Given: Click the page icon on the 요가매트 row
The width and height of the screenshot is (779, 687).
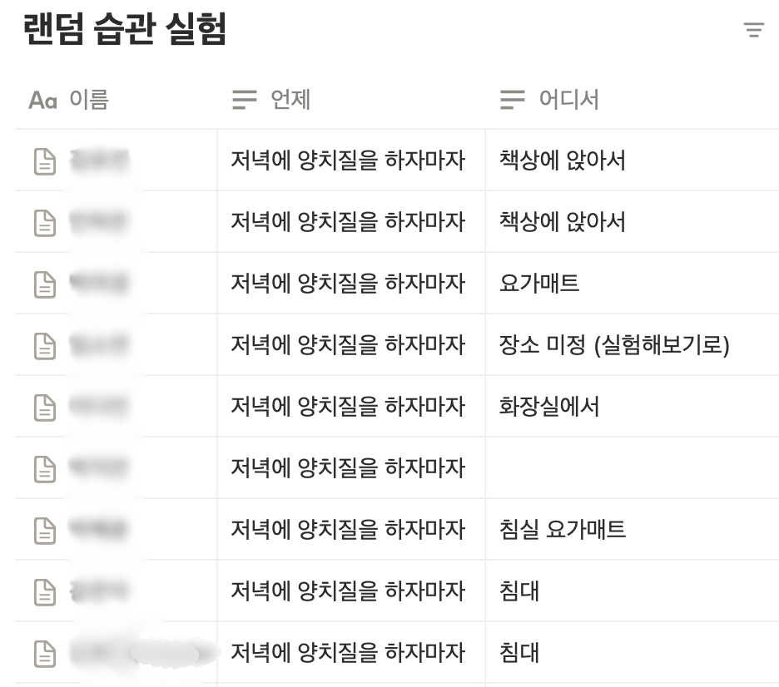Looking at the screenshot, I should [44, 283].
